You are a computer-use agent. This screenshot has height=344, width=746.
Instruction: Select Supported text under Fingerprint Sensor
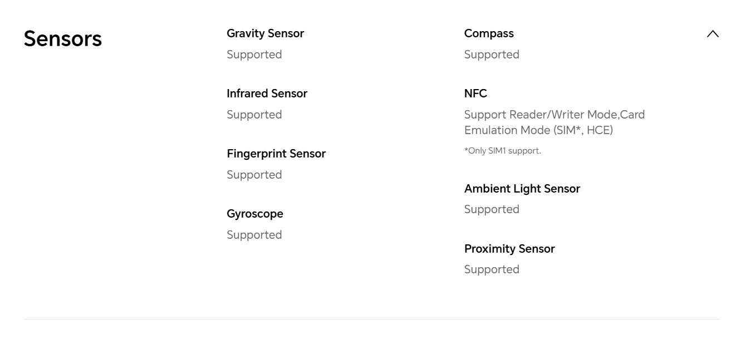pos(254,175)
